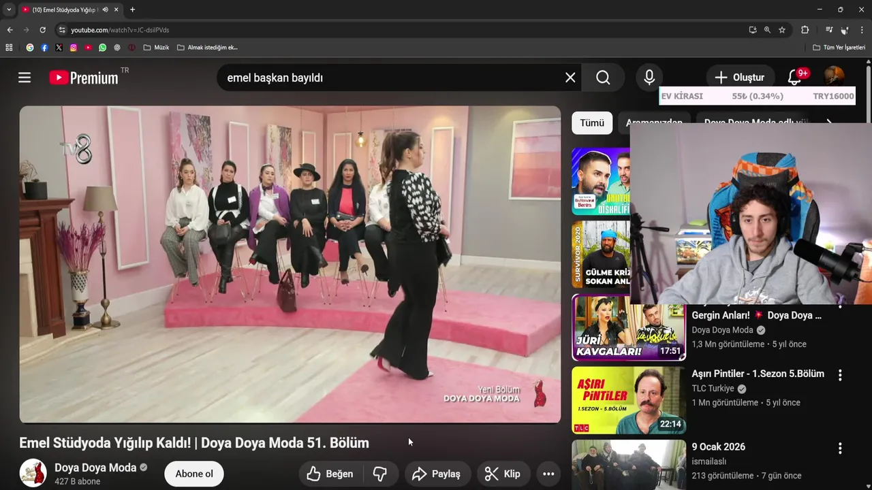Open tab search chevron in title bar
The image size is (872, 490).
click(9, 10)
